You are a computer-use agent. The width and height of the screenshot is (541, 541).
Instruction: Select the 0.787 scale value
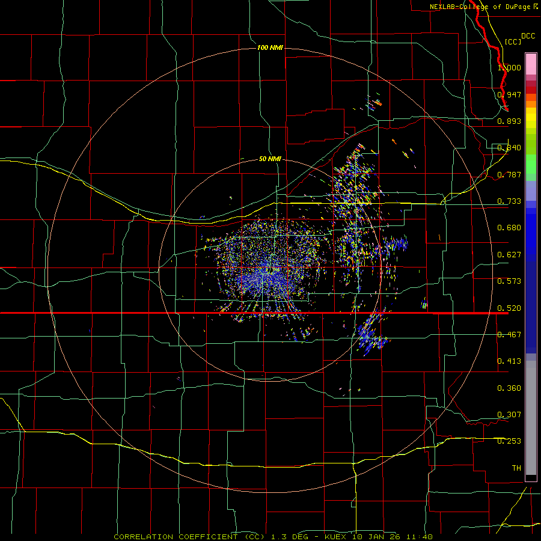click(509, 174)
